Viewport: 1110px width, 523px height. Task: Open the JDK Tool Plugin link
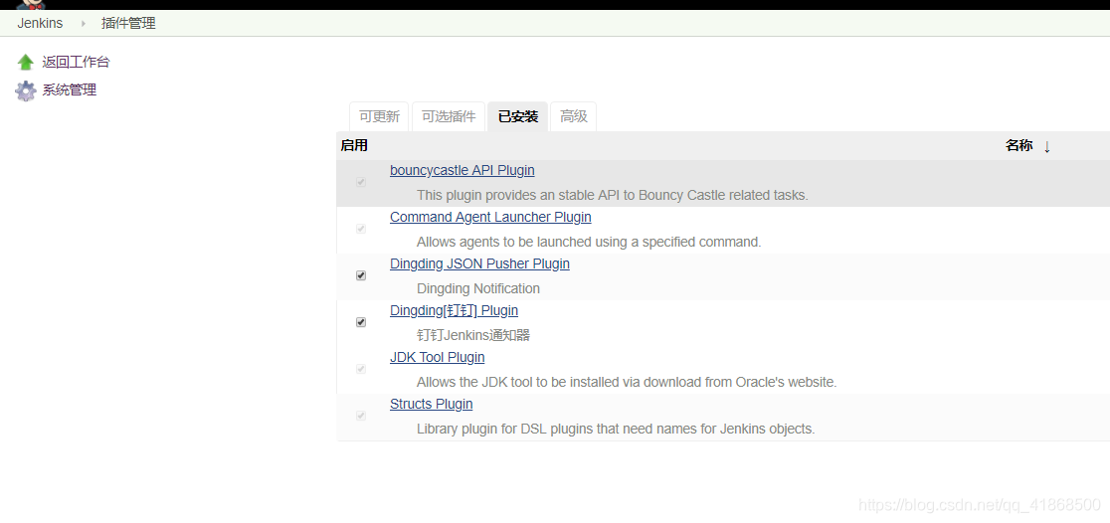[x=438, y=357]
